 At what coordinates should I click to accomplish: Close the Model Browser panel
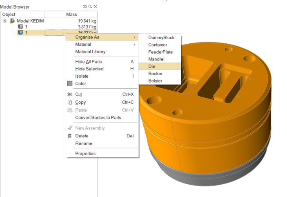tap(95, 7)
